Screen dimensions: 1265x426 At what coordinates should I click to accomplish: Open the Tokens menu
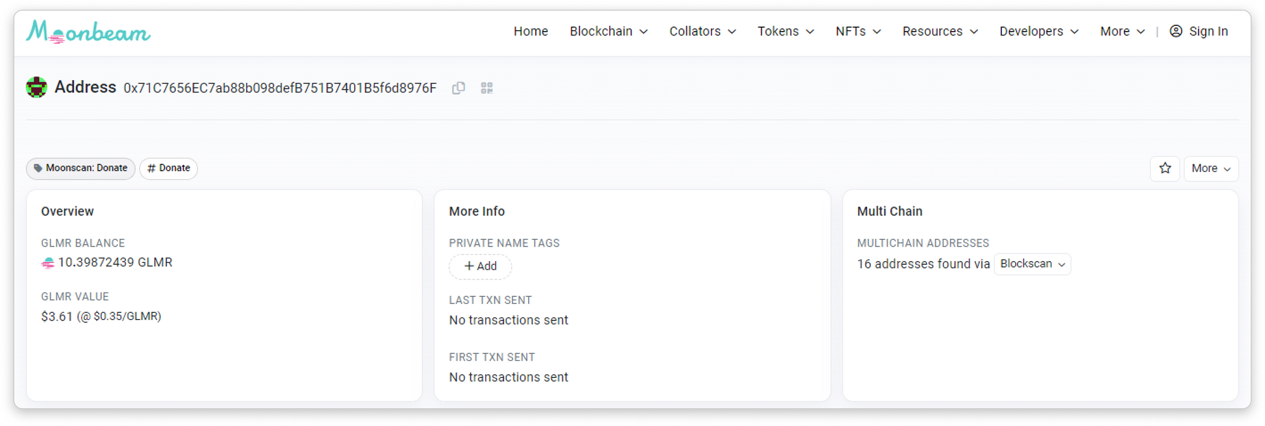(x=786, y=31)
